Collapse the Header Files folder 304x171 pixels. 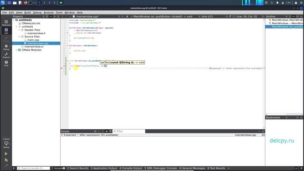[19, 30]
